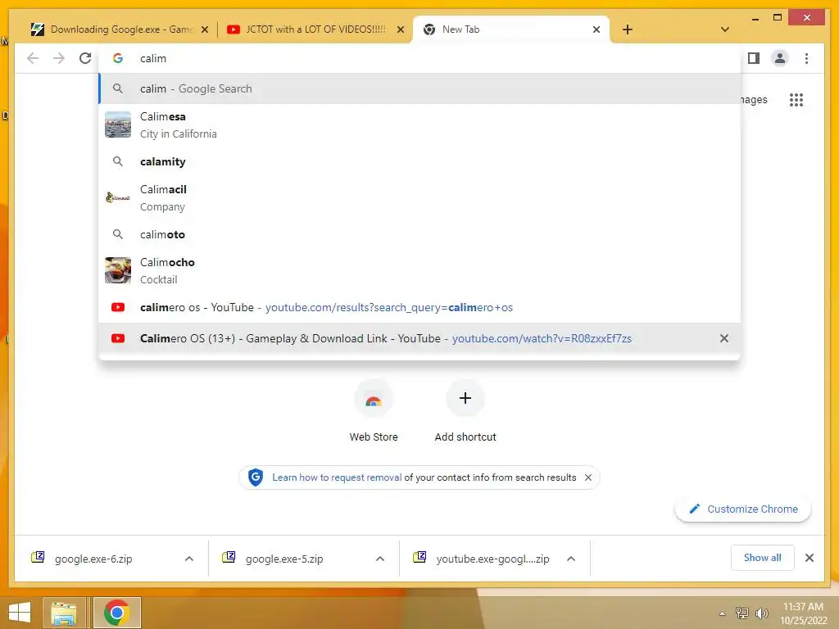Open volume speaker icon in tray
The image size is (839, 629).
pyautogui.click(x=761, y=613)
